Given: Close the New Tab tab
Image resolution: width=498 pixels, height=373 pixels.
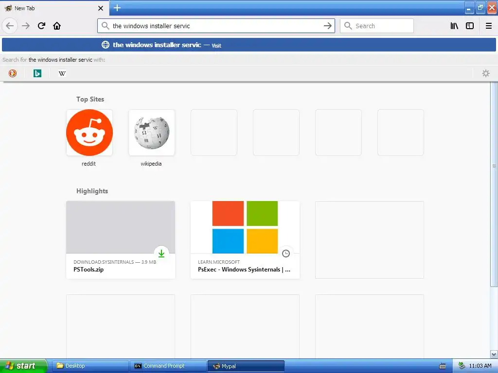Looking at the screenshot, I should click(x=101, y=8).
